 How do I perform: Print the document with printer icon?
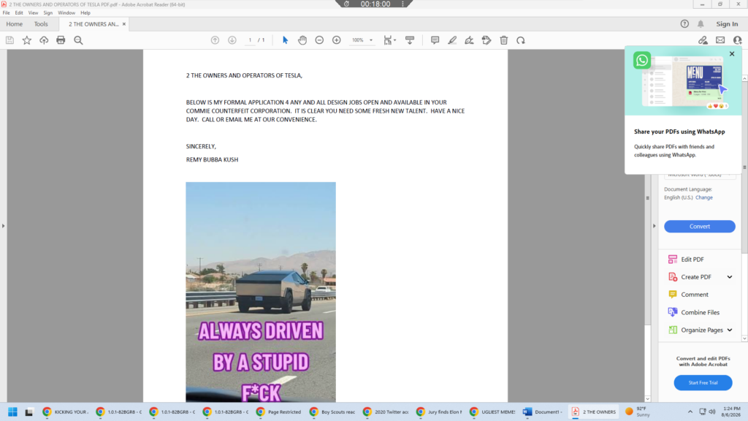(x=61, y=40)
